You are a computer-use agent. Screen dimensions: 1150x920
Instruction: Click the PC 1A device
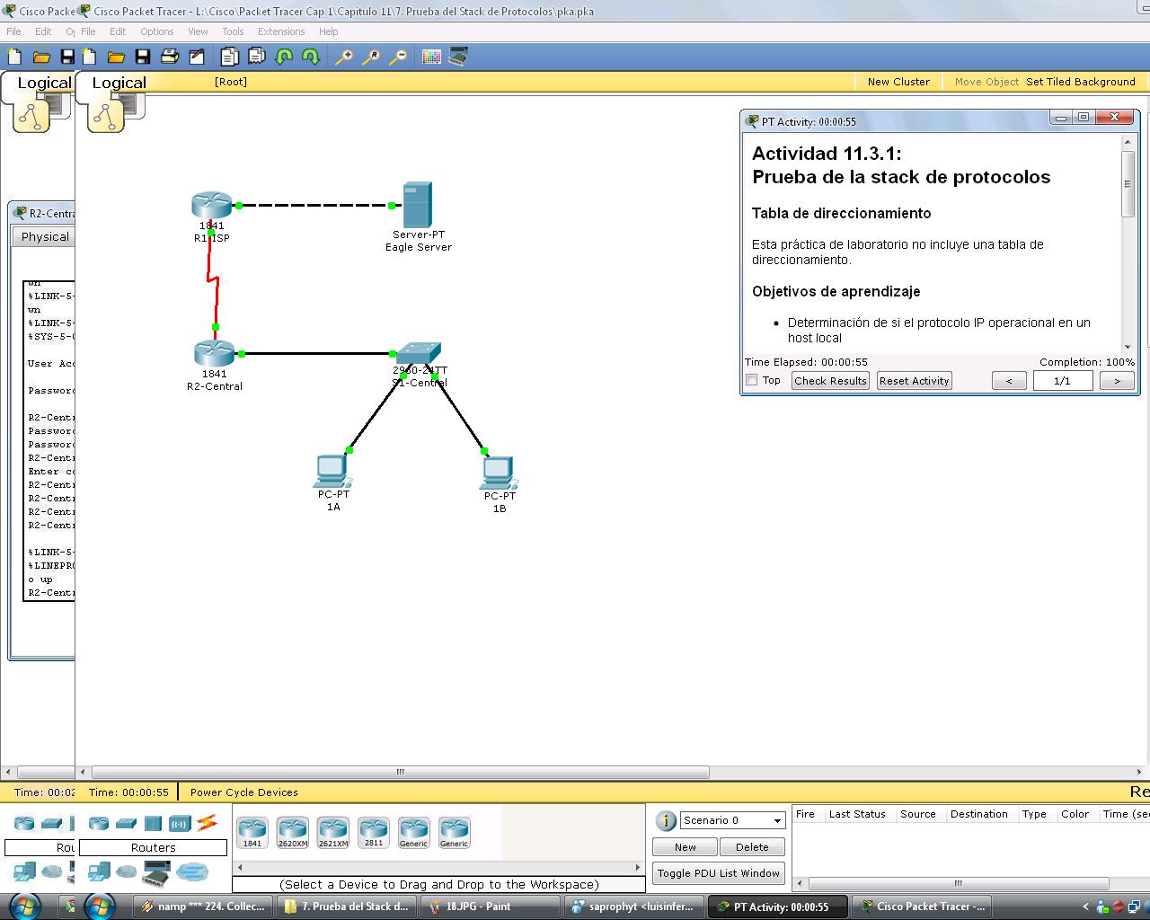point(332,471)
